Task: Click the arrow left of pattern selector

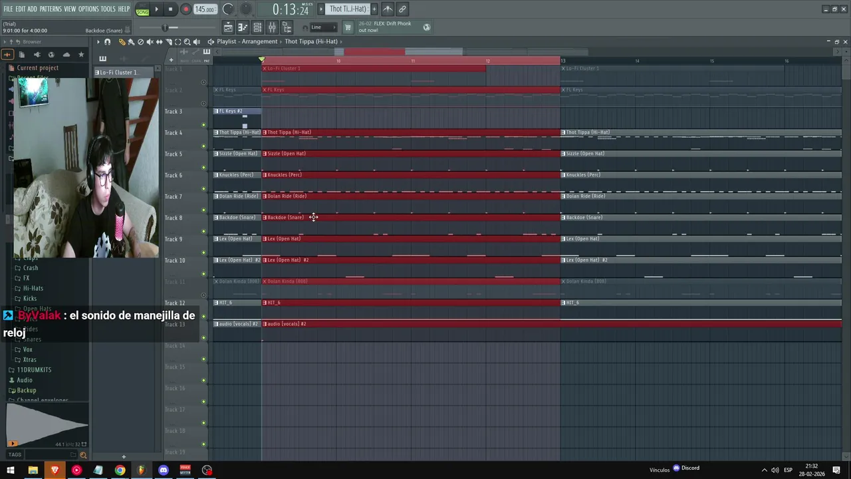Action: 321,9
